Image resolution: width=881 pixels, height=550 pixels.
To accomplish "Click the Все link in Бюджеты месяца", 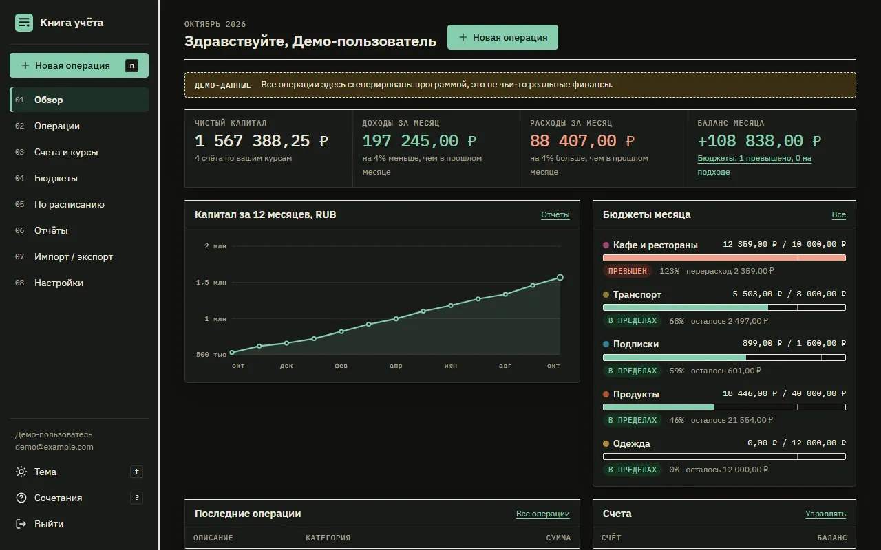I will pyautogui.click(x=838, y=214).
